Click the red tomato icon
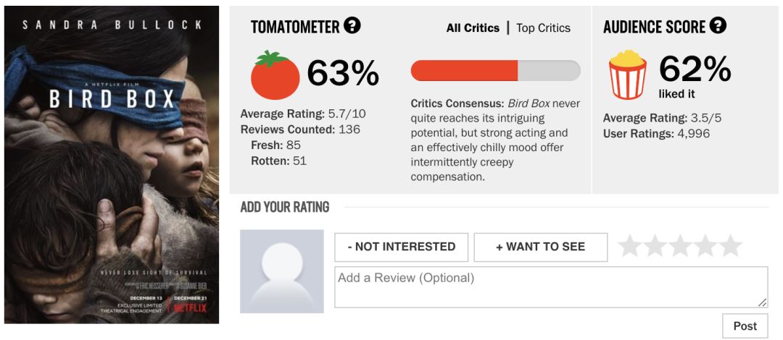Viewport: 783px width, 340px height. 275,75
